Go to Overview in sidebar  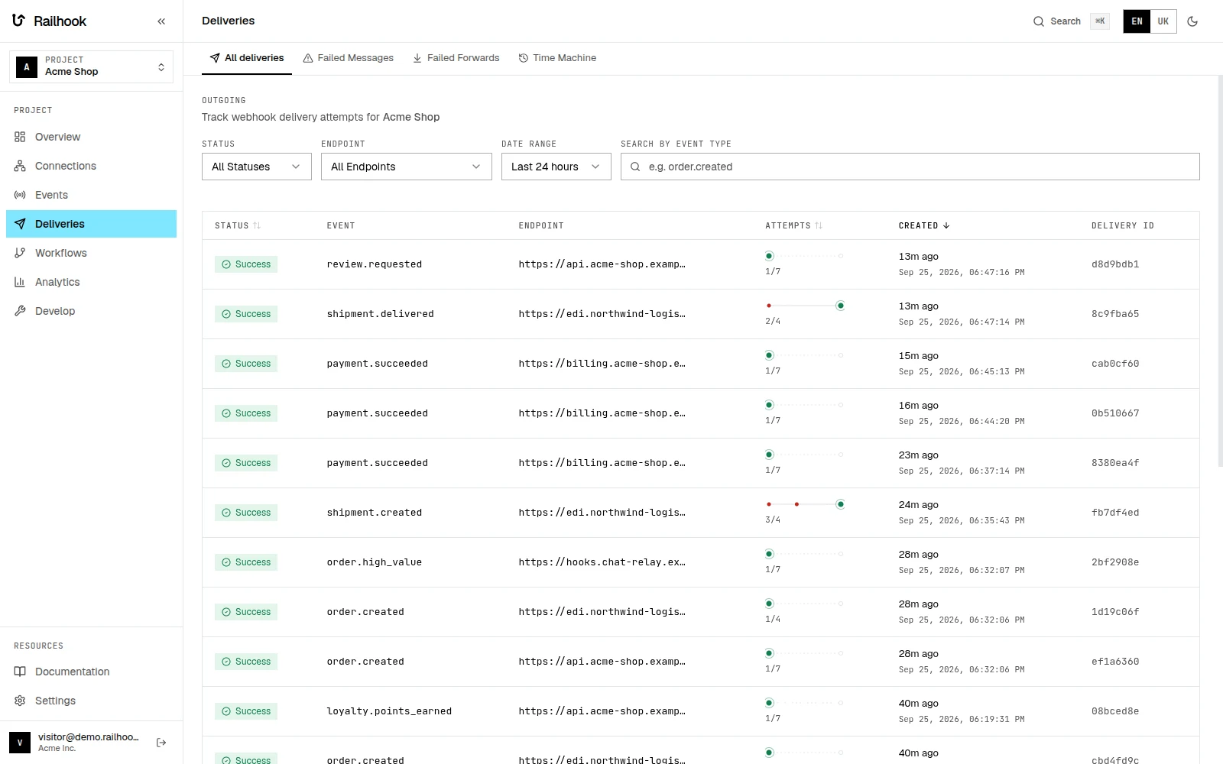pyautogui.click(x=91, y=137)
